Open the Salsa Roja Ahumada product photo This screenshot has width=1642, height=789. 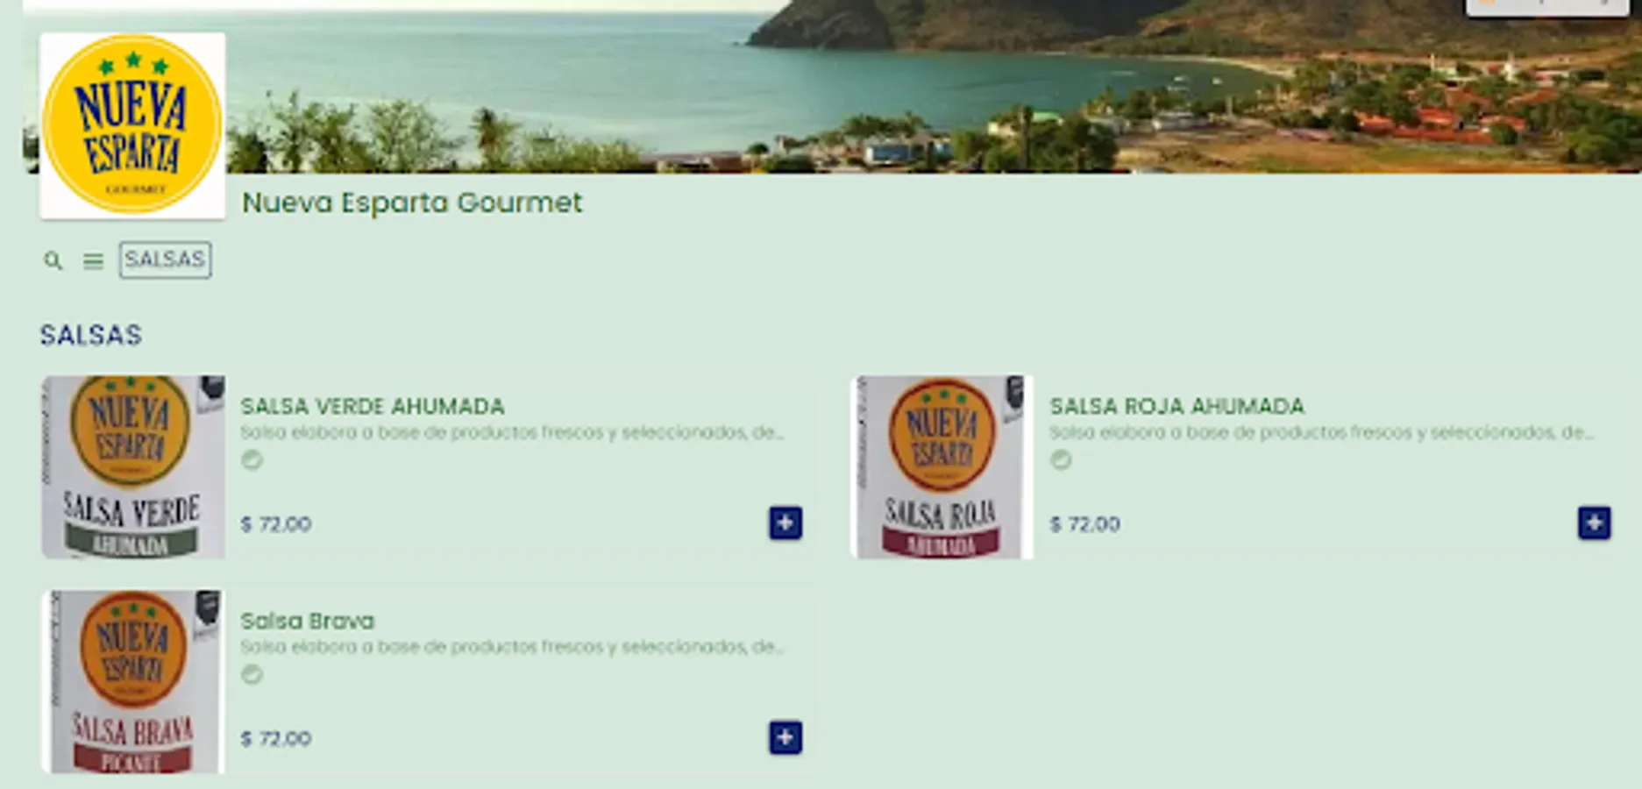click(x=942, y=467)
